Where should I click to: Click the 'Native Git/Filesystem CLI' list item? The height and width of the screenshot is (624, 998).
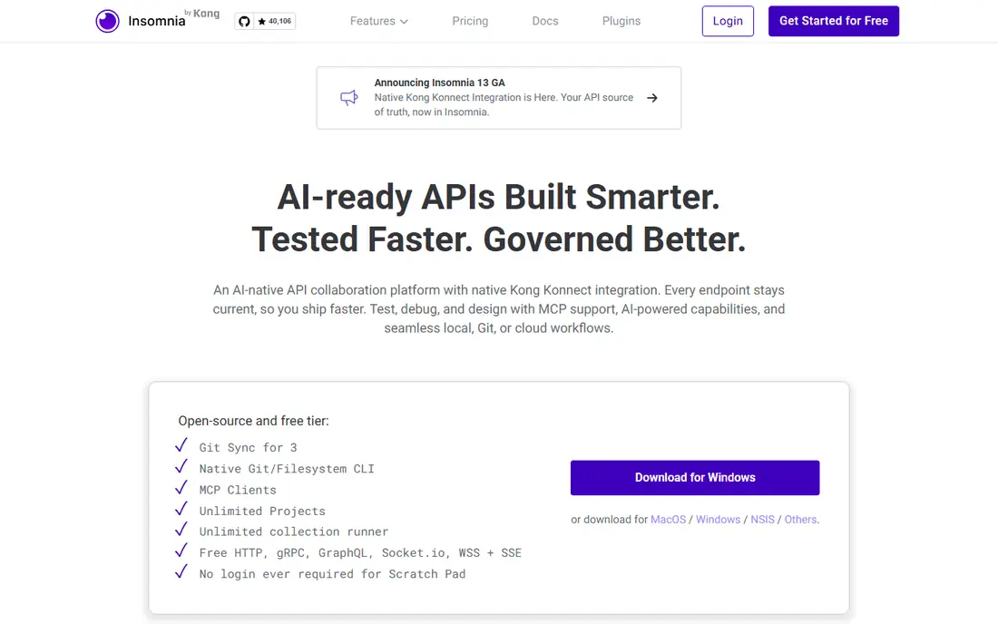(287, 469)
